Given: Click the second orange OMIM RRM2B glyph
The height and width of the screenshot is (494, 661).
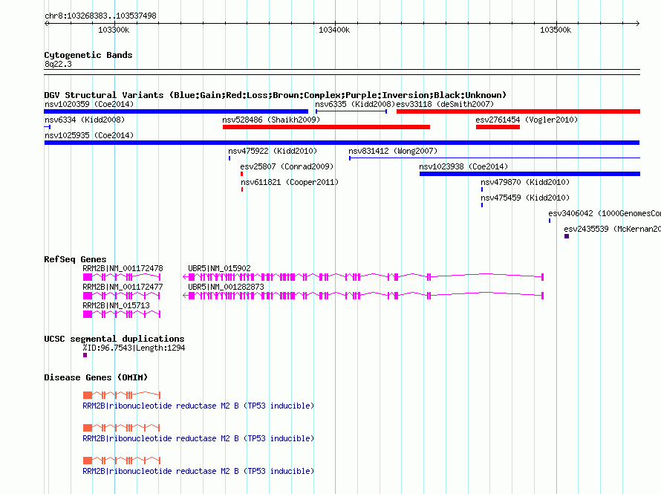Looking at the screenshot, I should (122, 428).
